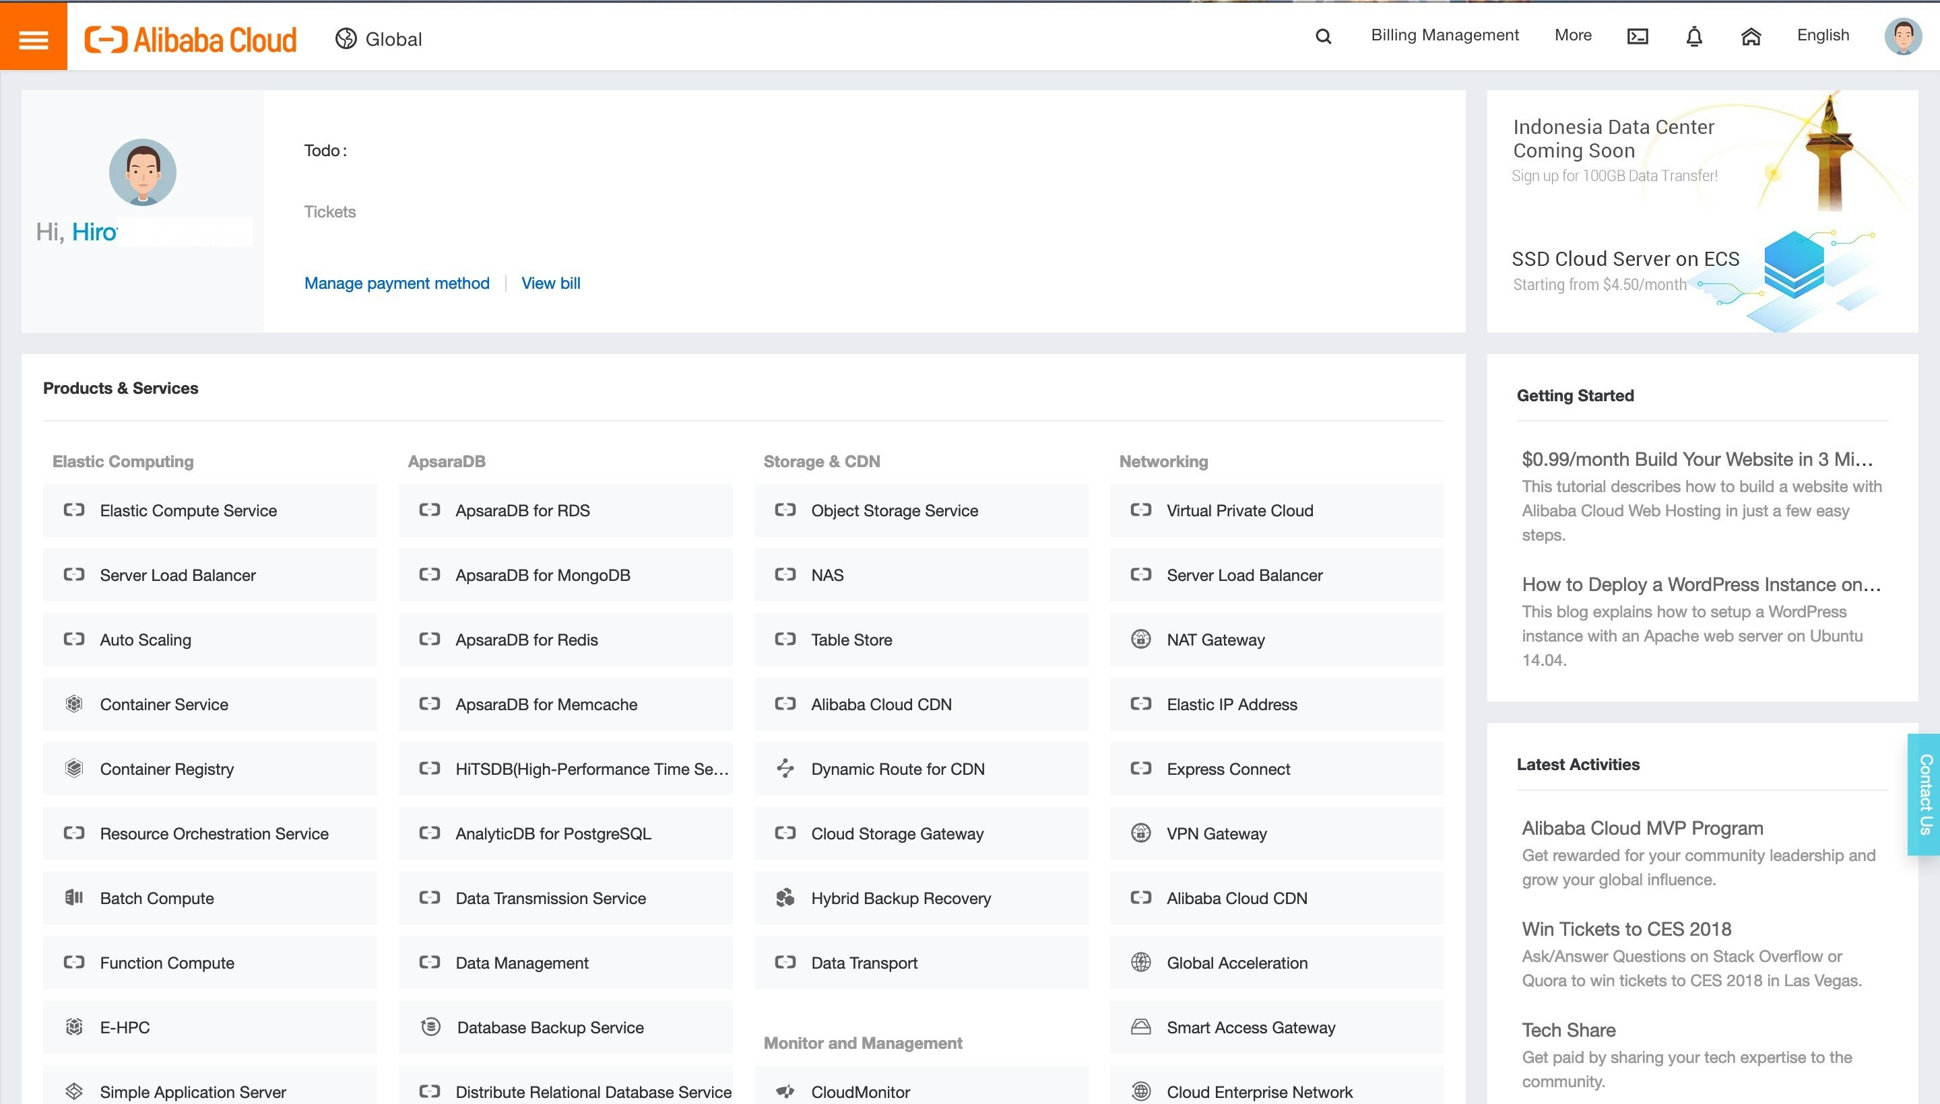Click the Dynamic Route for CDN icon

point(785,768)
